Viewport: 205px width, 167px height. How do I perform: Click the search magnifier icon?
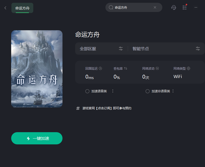coord(111,7)
